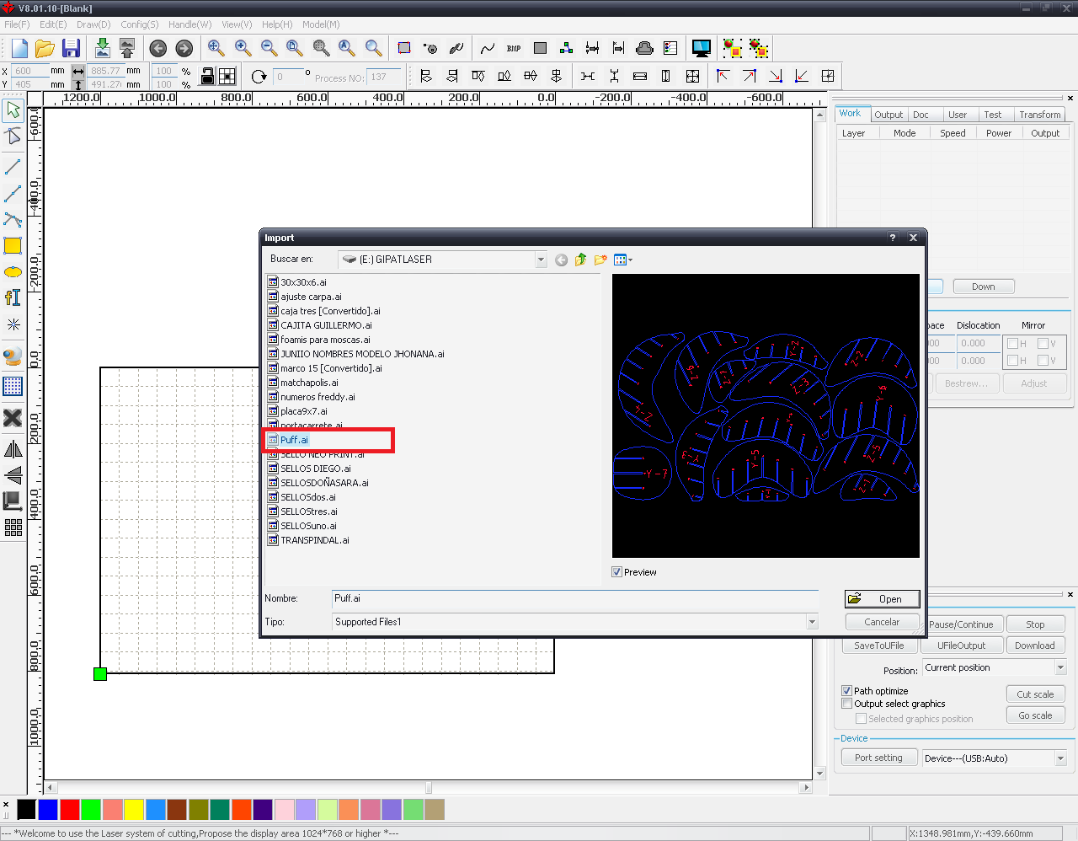This screenshot has width=1078, height=841.
Task: Click the printer-shaped toolbar icon
Action: (644, 48)
